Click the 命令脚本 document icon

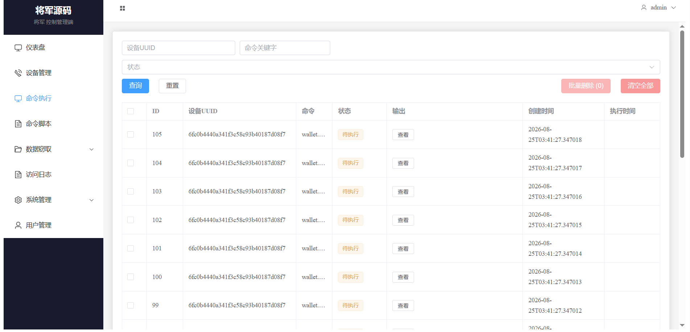(x=18, y=124)
